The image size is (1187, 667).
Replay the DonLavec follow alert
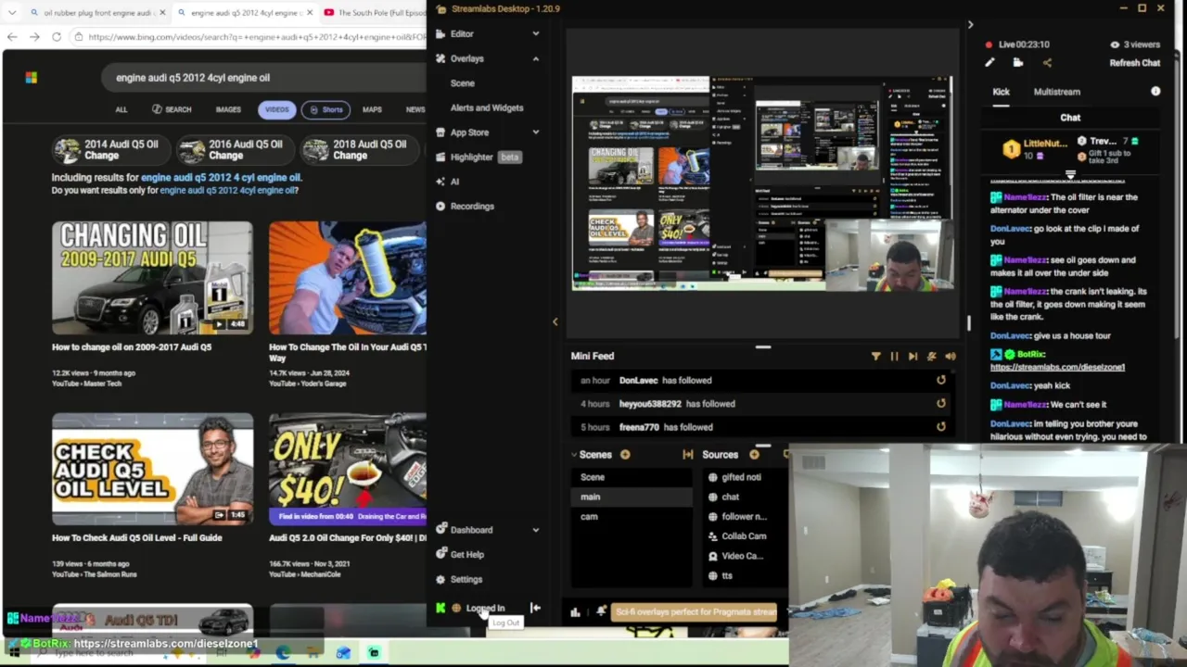tap(941, 380)
